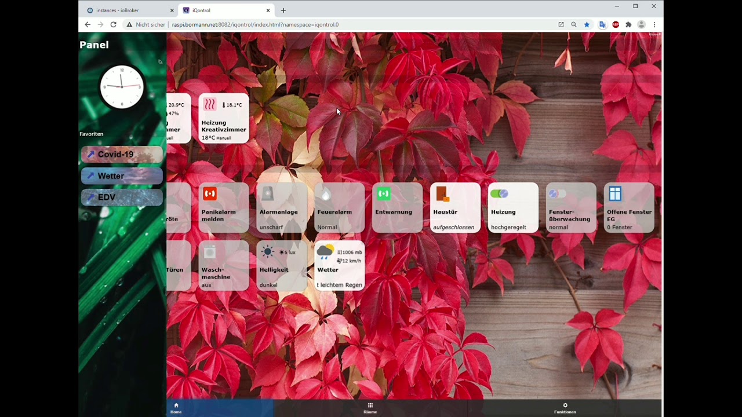Image resolution: width=742 pixels, height=417 pixels.
Task: Open a new browser tab
Action: point(283,10)
